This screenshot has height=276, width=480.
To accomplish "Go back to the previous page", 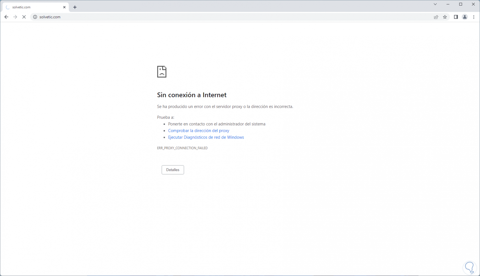I will pos(6,17).
